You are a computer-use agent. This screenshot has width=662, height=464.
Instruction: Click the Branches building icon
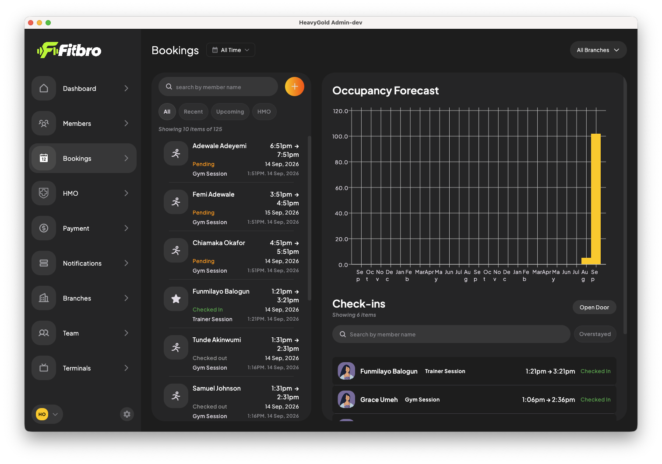[x=44, y=298]
